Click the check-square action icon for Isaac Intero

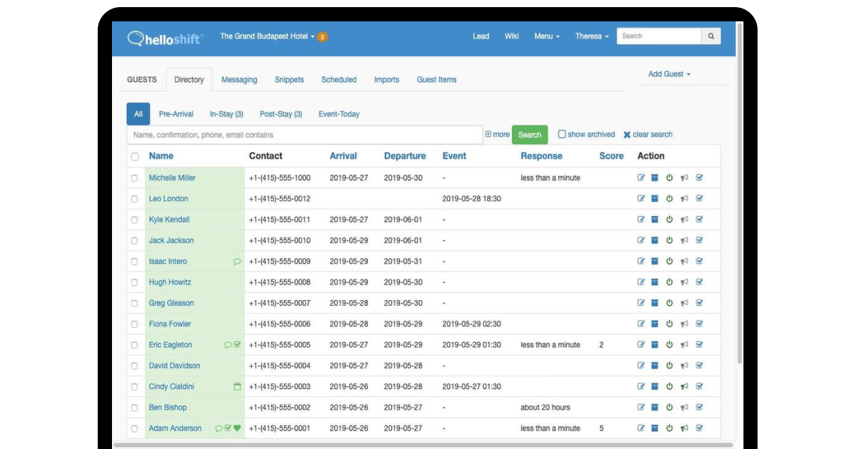(699, 261)
